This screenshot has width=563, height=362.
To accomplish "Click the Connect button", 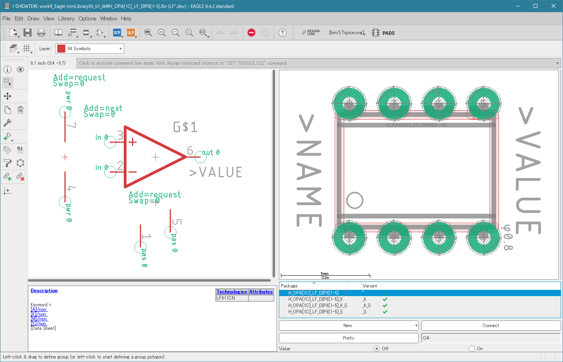I will point(491,326).
